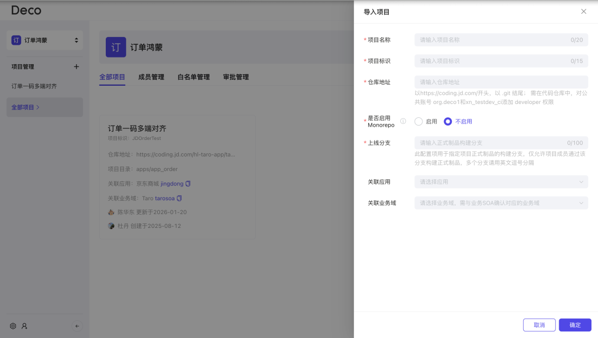The height and width of the screenshot is (338, 598).
Task: Click the 订 project icon in the page header
Action: click(116, 48)
